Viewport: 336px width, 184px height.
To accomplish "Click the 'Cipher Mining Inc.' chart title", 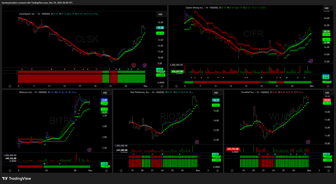I will click(x=194, y=8).
